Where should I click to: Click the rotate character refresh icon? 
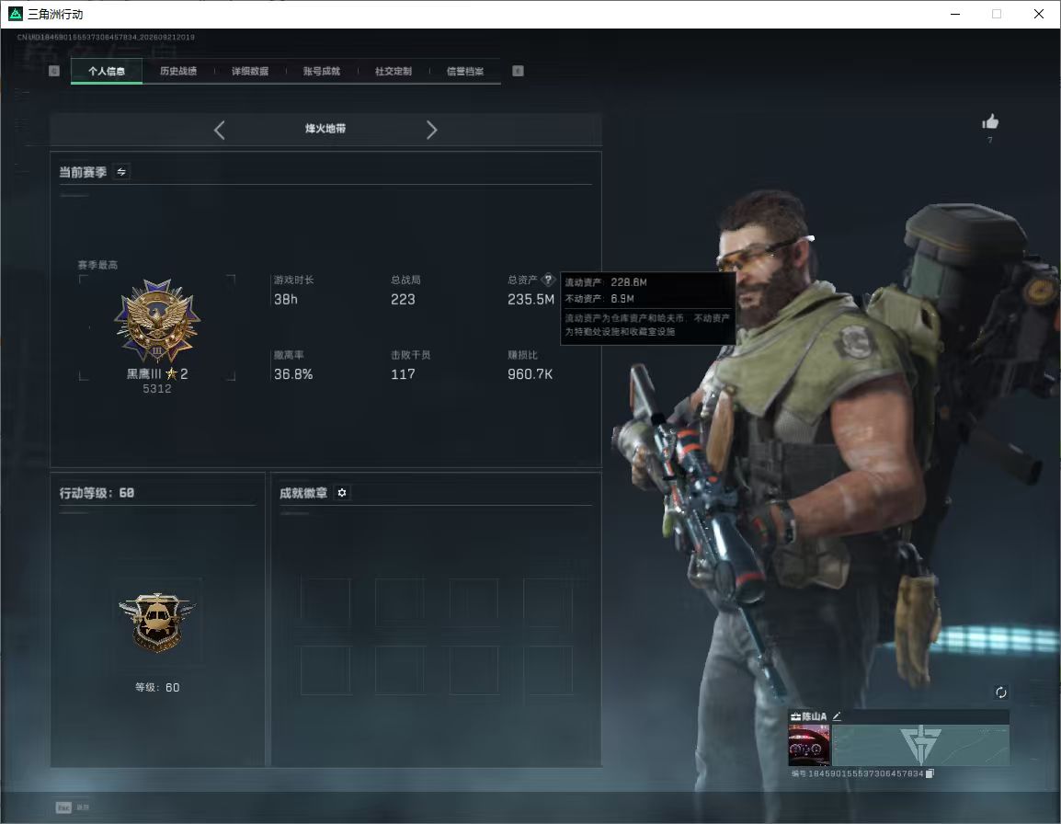coord(1000,692)
